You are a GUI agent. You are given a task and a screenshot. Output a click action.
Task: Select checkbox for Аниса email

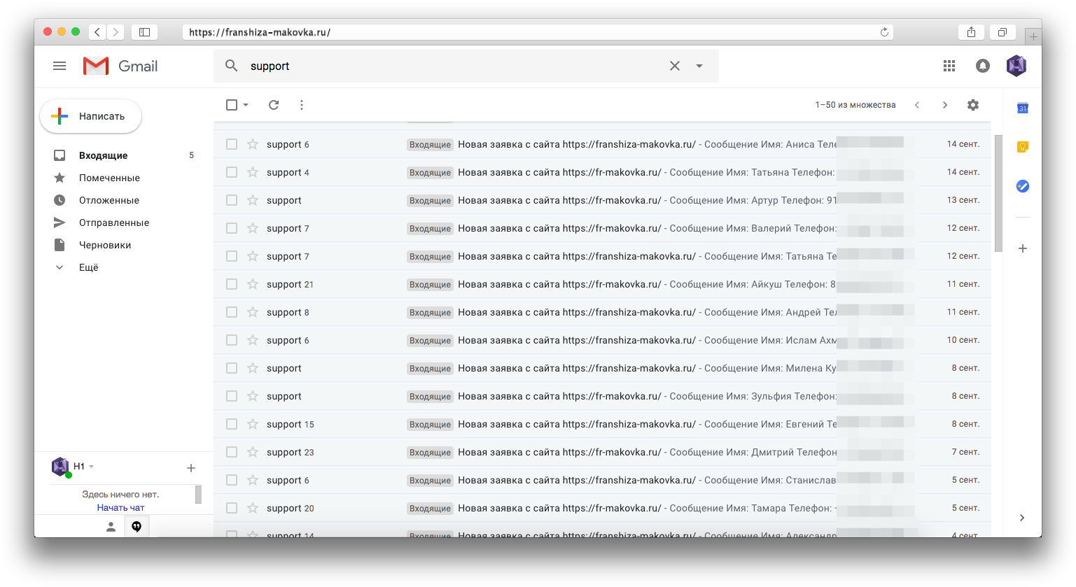[232, 144]
